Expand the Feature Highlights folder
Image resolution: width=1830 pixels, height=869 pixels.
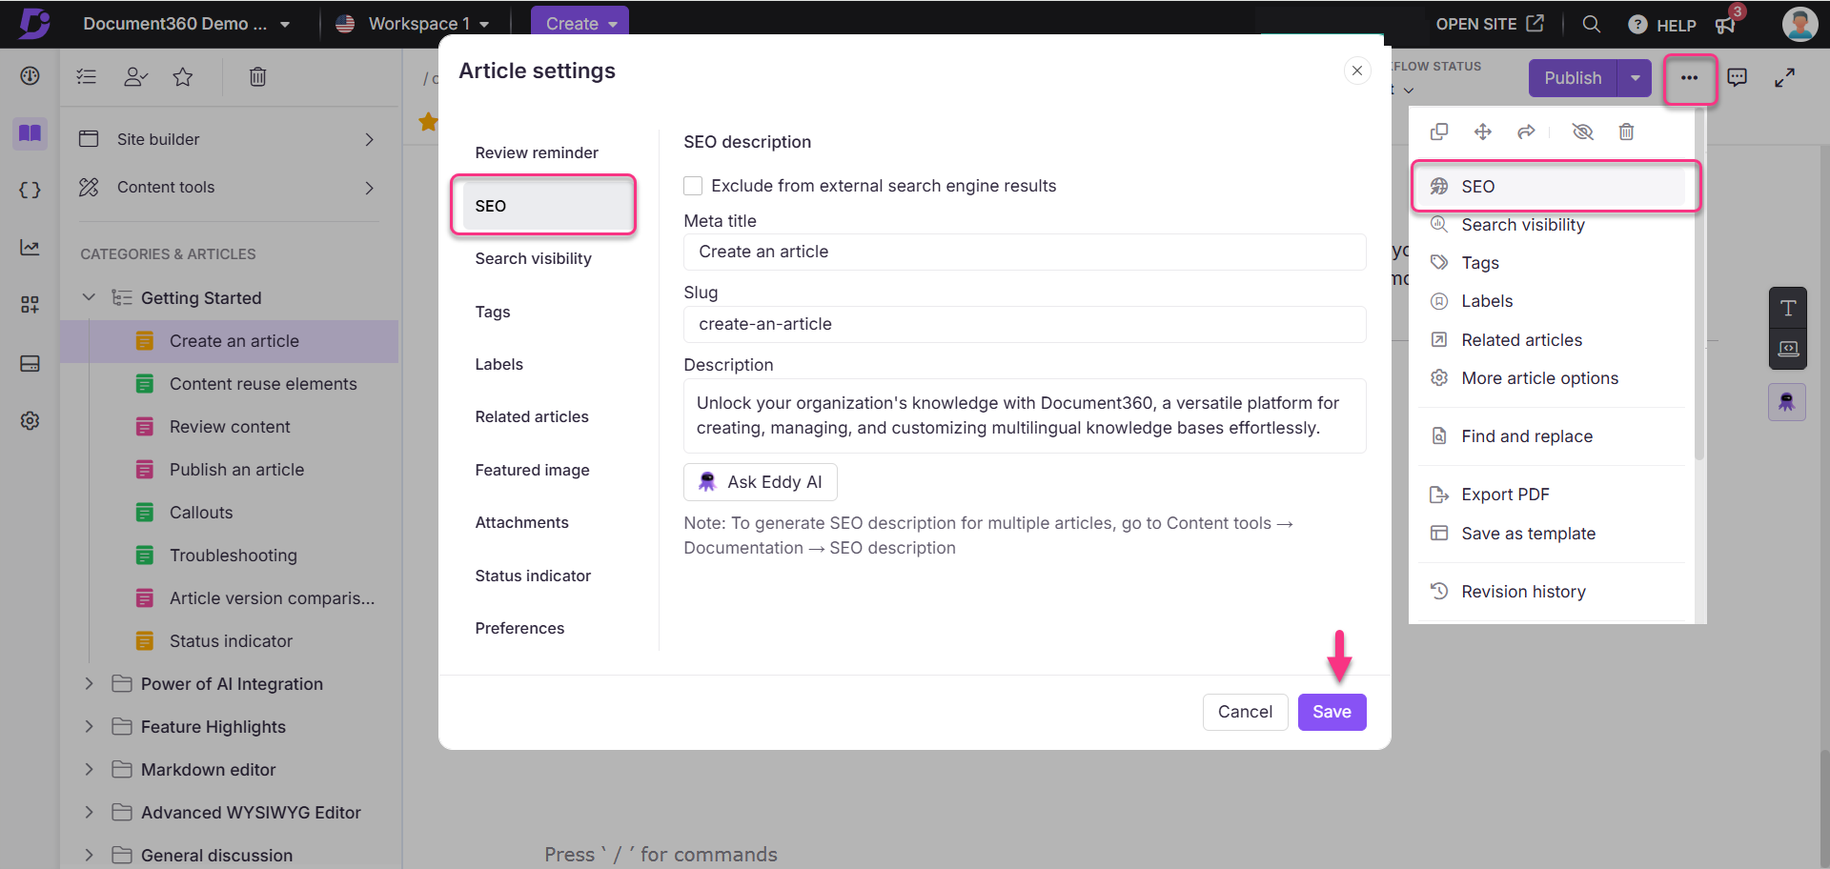[x=89, y=726]
